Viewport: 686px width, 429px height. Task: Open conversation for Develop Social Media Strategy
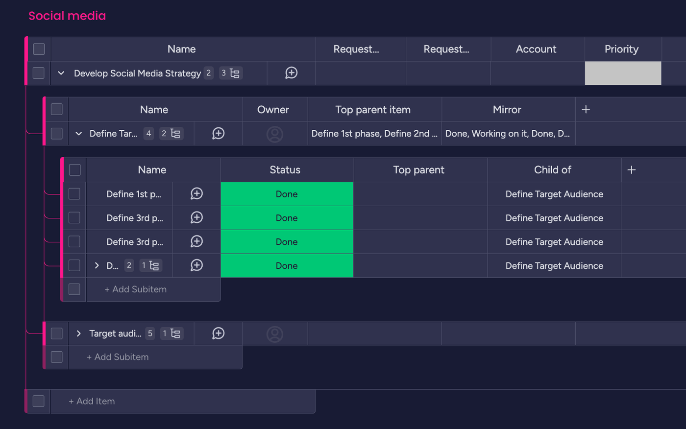pos(292,73)
